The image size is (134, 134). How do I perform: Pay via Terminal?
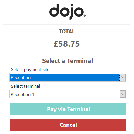pos(68,109)
